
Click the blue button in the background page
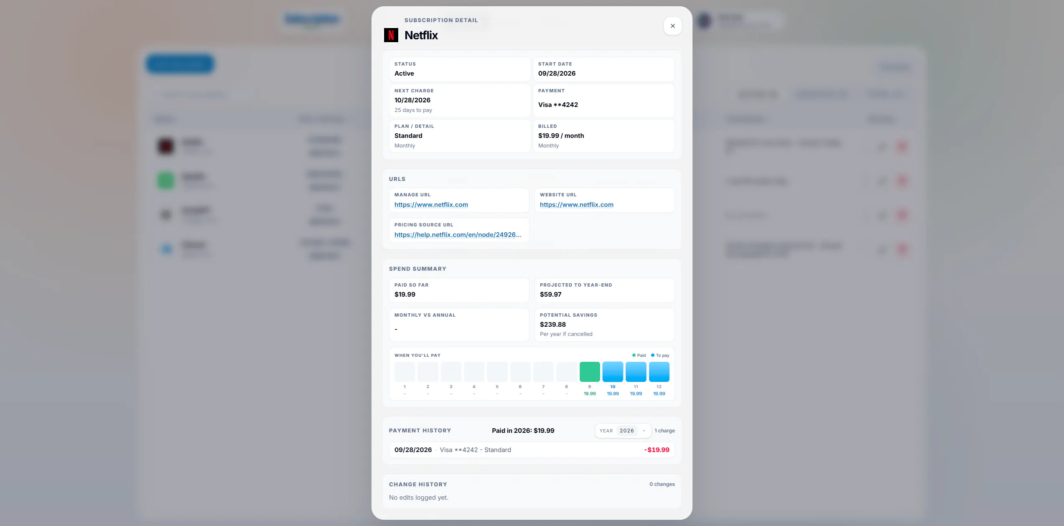pyautogui.click(x=180, y=64)
